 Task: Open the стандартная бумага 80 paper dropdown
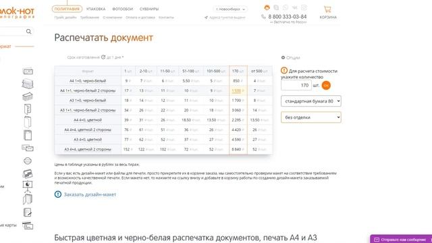click(x=310, y=101)
